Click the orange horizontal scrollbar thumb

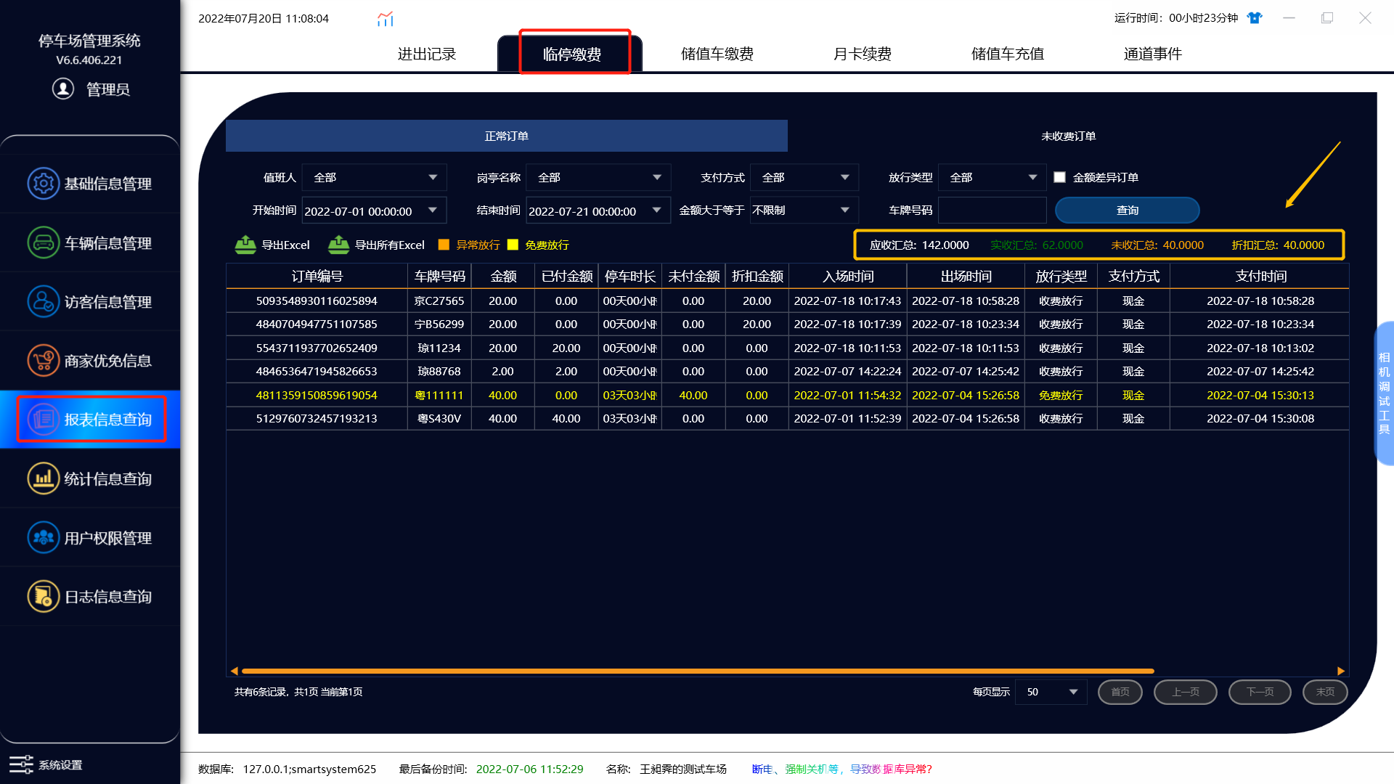pyautogui.click(x=698, y=671)
